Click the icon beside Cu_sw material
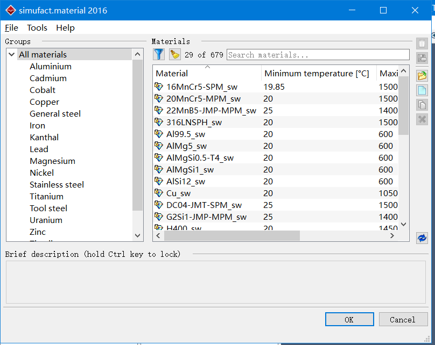This screenshot has height=345, width=435. (159, 193)
